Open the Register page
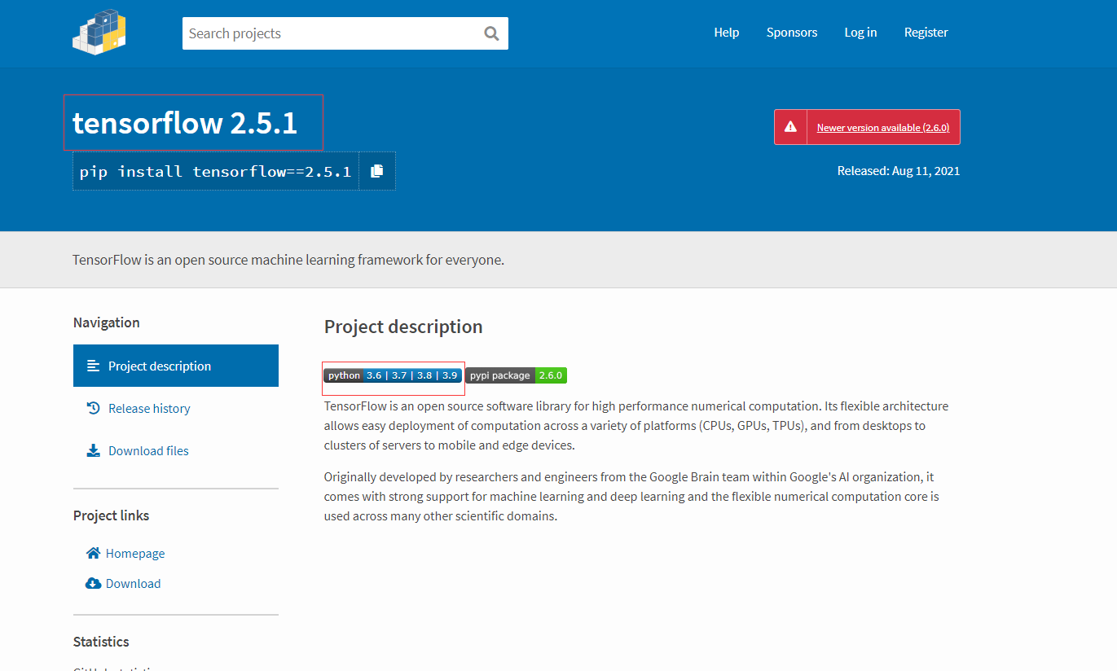Image resolution: width=1117 pixels, height=671 pixels. pos(926,33)
